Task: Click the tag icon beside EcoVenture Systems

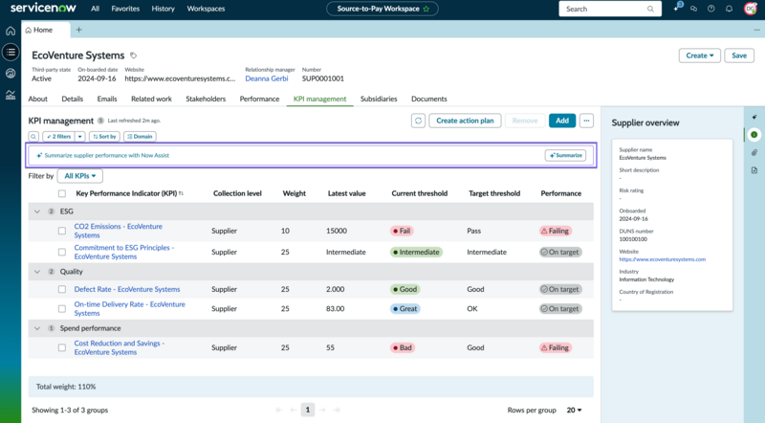Action: (x=133, y=56)
